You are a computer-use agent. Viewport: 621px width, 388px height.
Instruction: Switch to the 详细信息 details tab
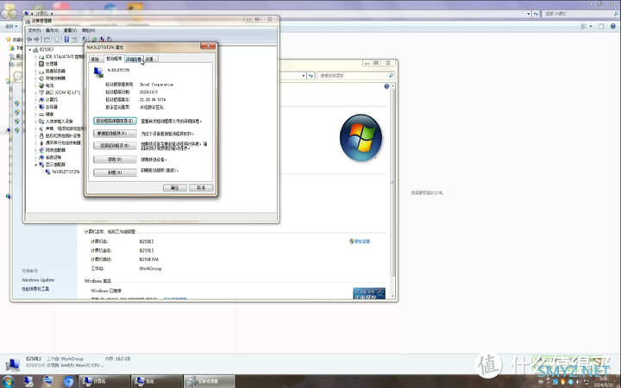pyautogui.click(x=134, y=59)
